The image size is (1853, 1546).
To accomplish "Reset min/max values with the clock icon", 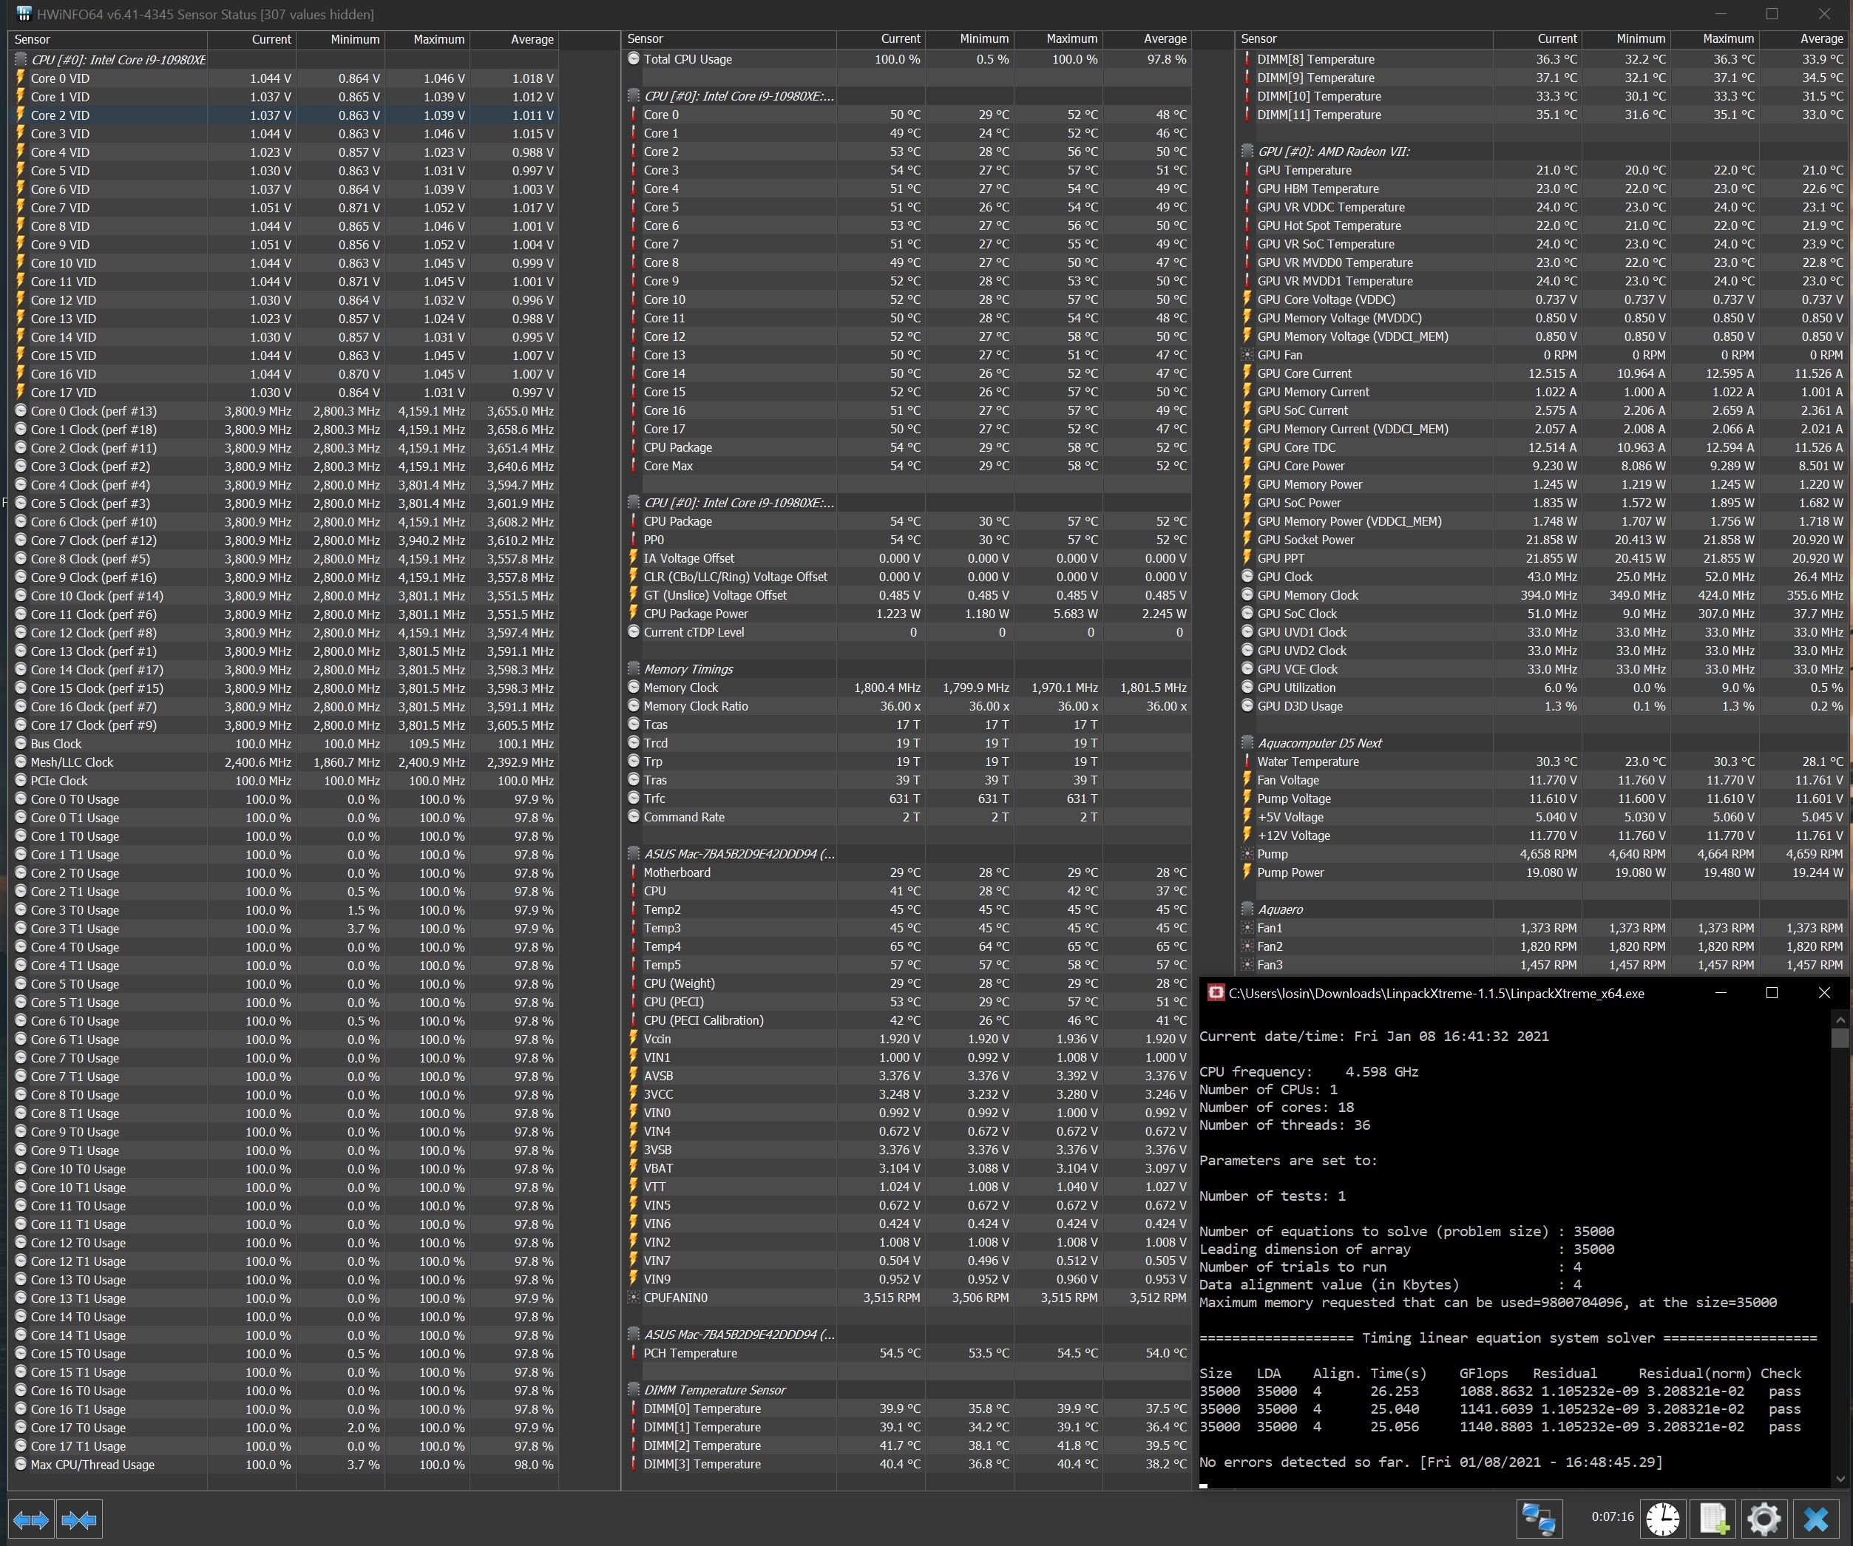I will [1663, 1519].
